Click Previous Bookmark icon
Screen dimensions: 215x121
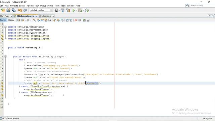coord(54,20)
